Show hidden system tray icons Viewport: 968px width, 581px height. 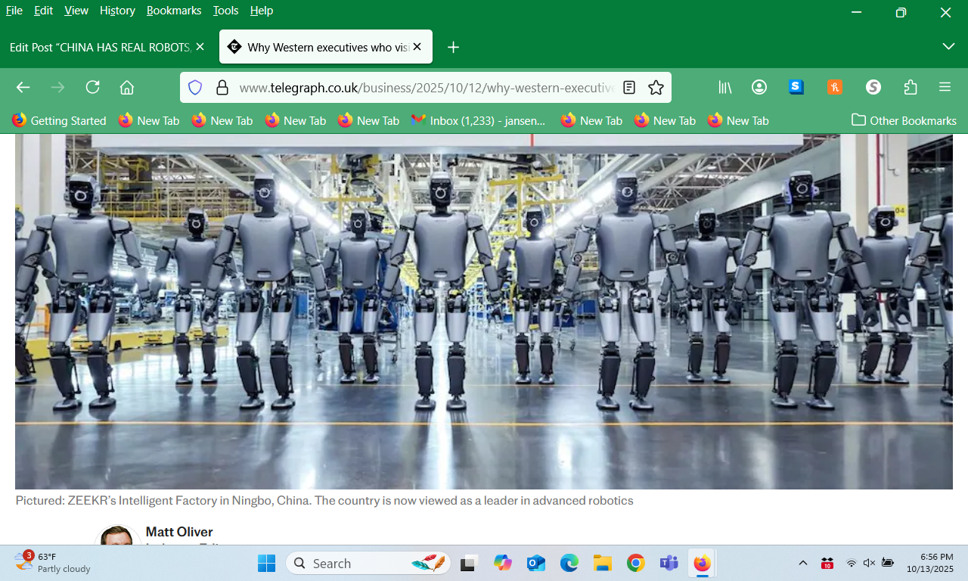pyautogui.click(x=803, y=563)
